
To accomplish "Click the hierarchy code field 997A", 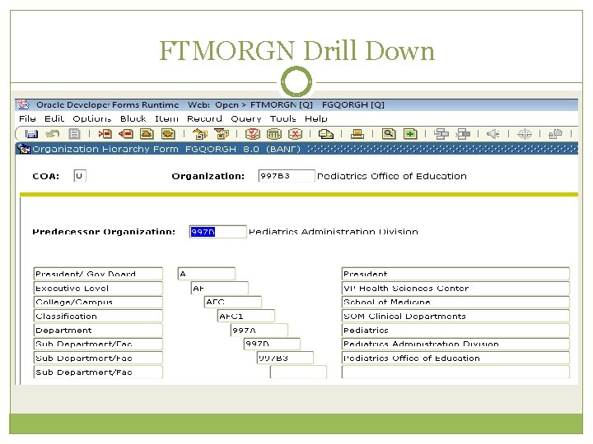I will [x=259, y=330].
